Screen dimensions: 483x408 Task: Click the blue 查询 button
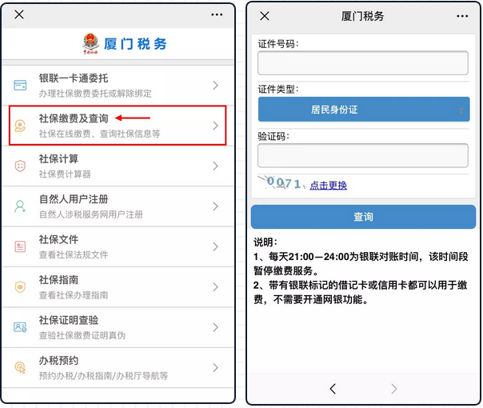[364, 217]
